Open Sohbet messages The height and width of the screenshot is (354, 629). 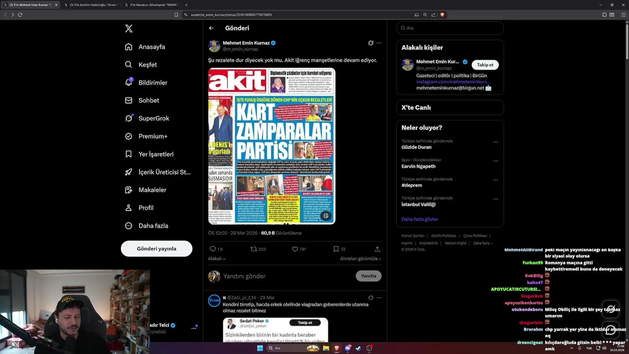(142, 100)
